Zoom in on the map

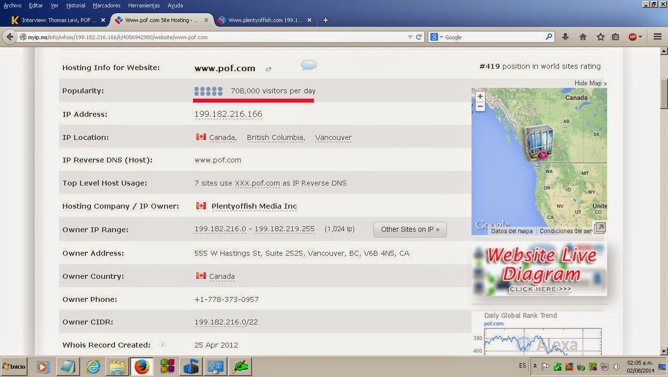pyautogui.click(x=480, y=96)
